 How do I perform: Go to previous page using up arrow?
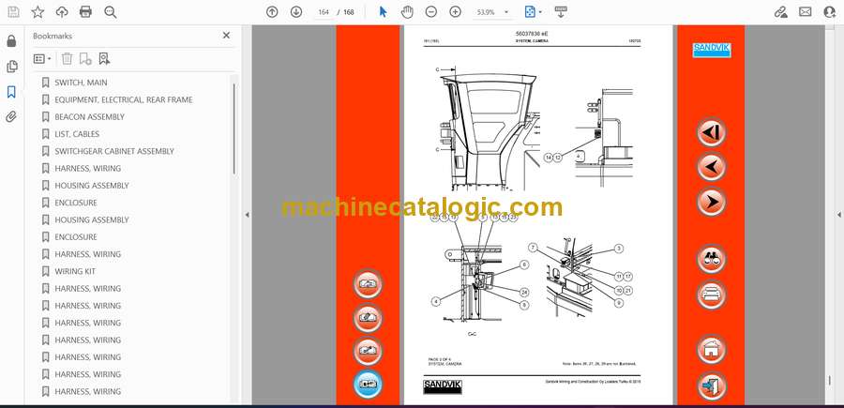[272, 12]
